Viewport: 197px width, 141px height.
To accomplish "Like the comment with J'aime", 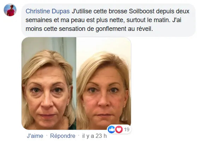I will coord(35,136).
